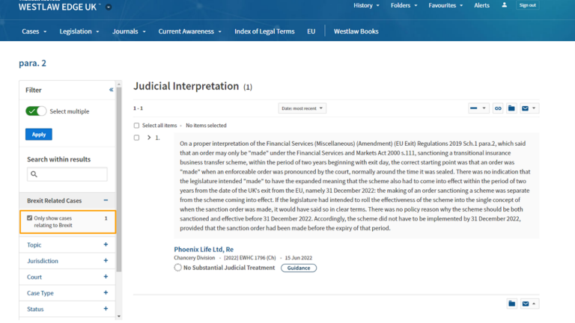Screen dimensions: 575x323
Task: Open the Folders menu
Action: [404, 5]
